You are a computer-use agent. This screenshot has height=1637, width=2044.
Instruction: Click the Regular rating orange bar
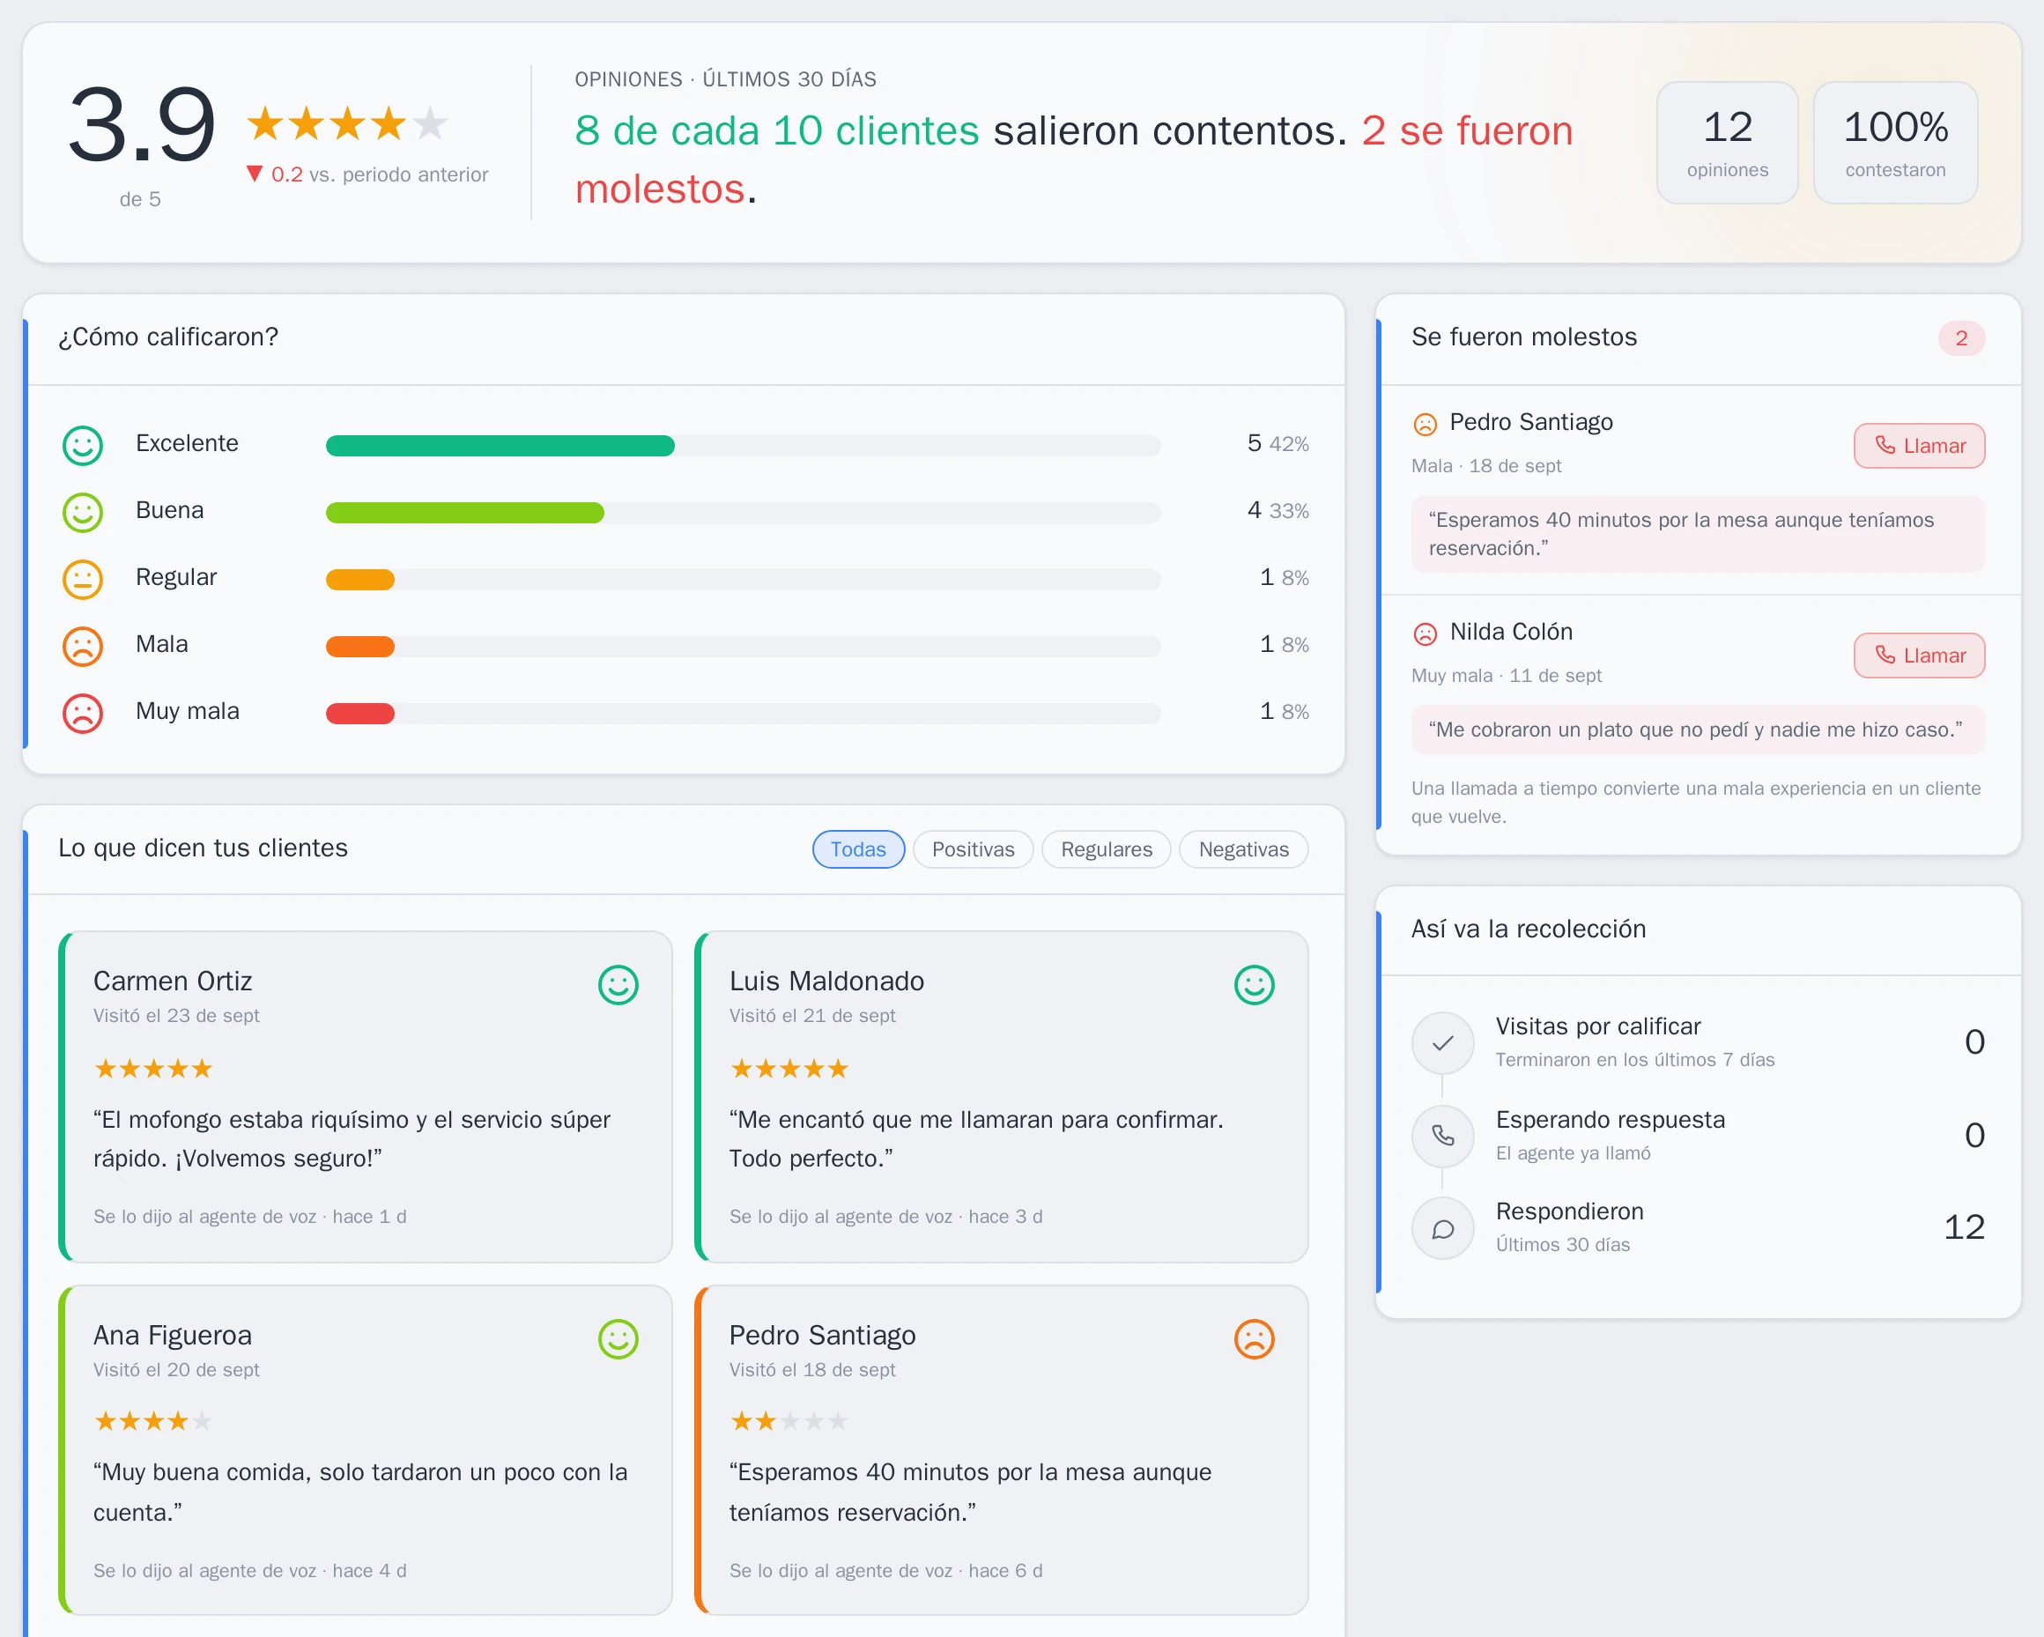click(360, 579)
